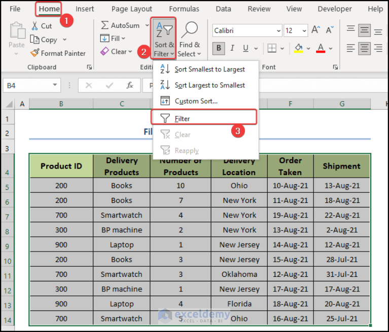The image size is (389, 332).
Task: Click the Shipment header cell
Action: [x=342, y=166]
